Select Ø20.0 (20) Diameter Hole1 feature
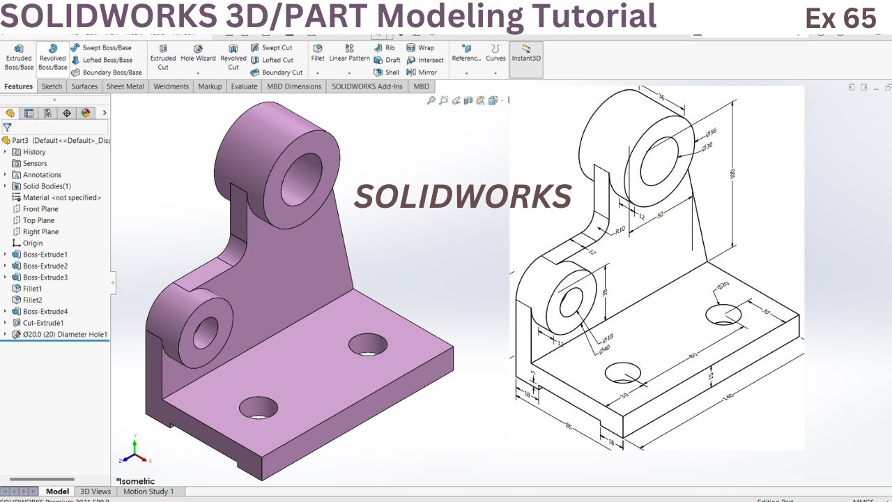The image size is (892, 502). [60, 335]
